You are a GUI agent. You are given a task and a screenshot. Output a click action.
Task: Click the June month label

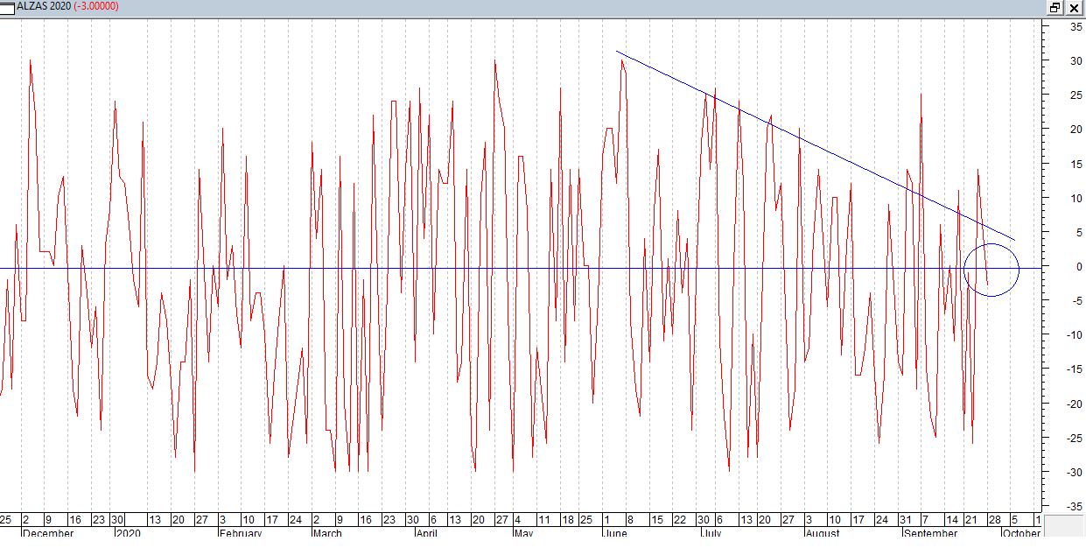tap(616, 533)
